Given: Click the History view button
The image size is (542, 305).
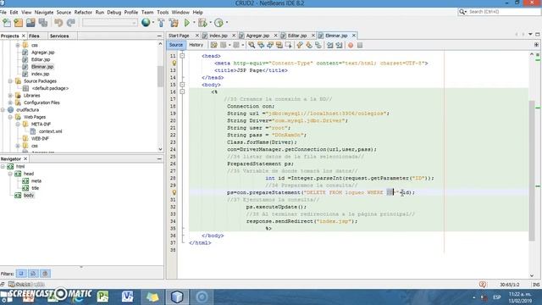Looking at the screenshot, I should (x=196, y=45).
